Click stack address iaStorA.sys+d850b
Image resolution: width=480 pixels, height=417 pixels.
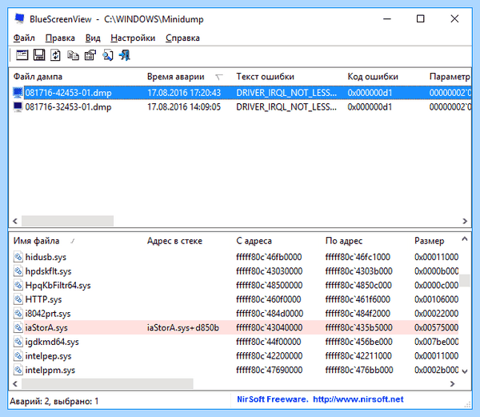183,327
